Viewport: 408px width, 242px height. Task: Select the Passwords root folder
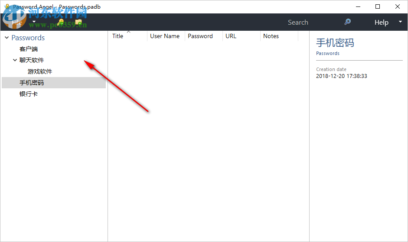coord(28,38)
